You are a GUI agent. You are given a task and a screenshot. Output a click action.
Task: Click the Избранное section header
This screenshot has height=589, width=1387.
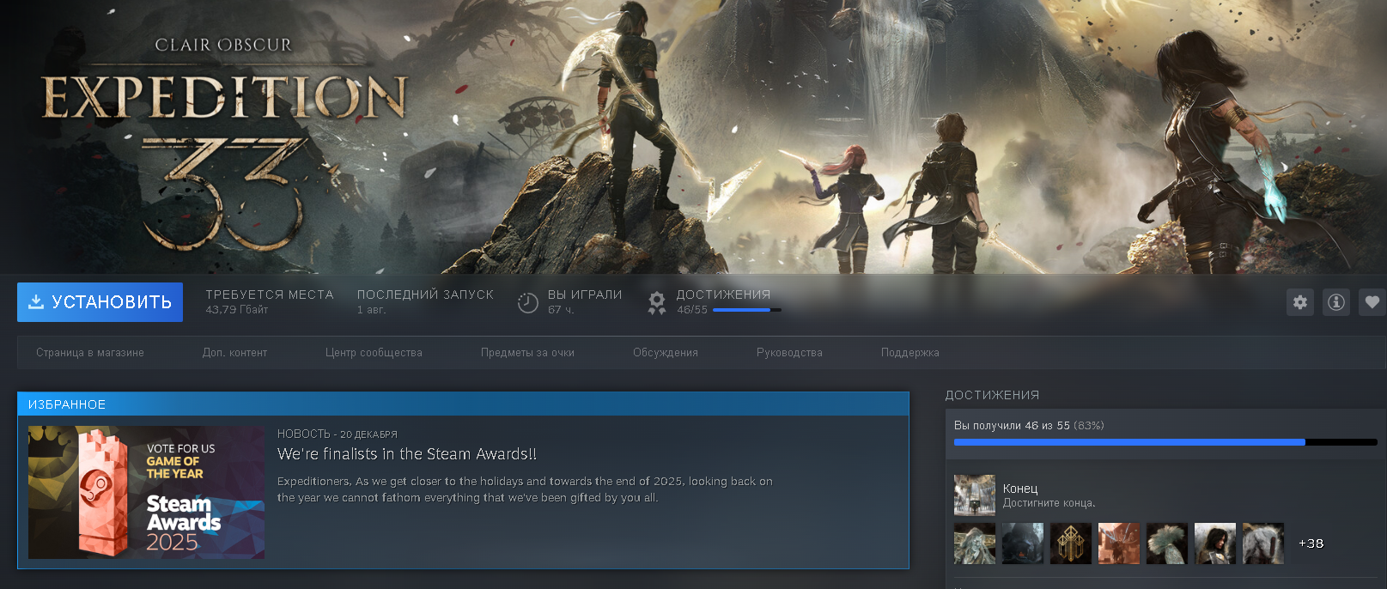463,404
